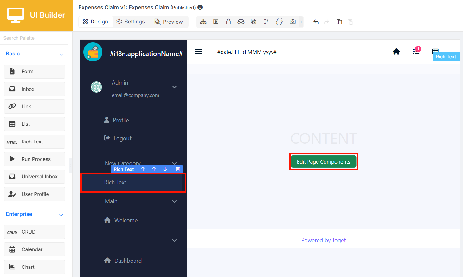Open the Profile menu entry
The image size is (463, 277).
(117, 120)
